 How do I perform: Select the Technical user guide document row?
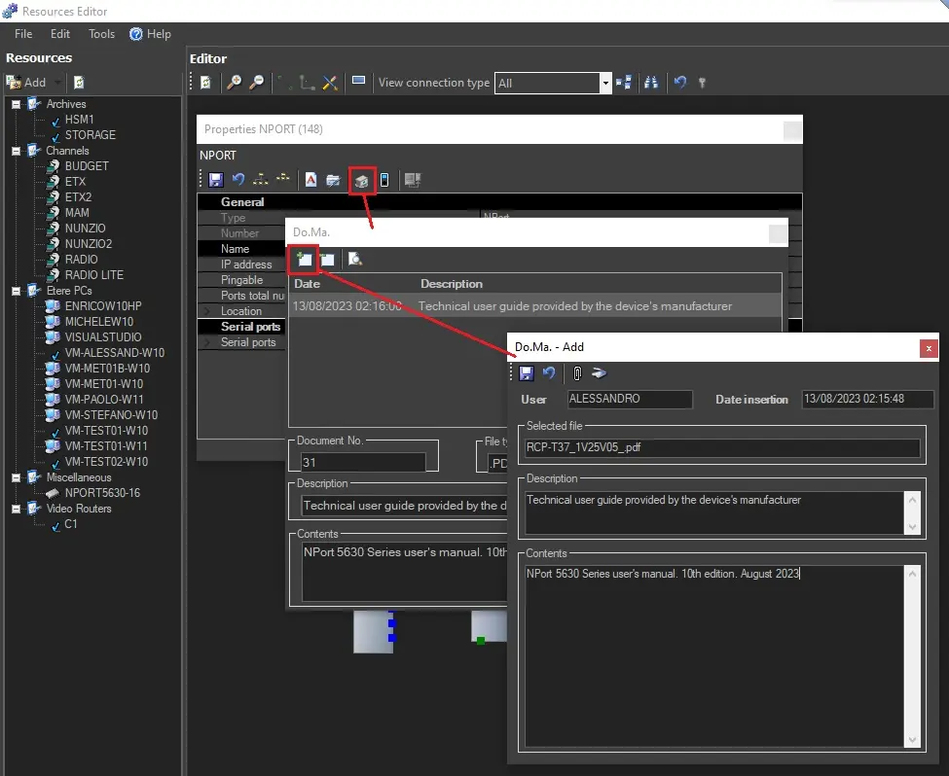tap(534, 306)
